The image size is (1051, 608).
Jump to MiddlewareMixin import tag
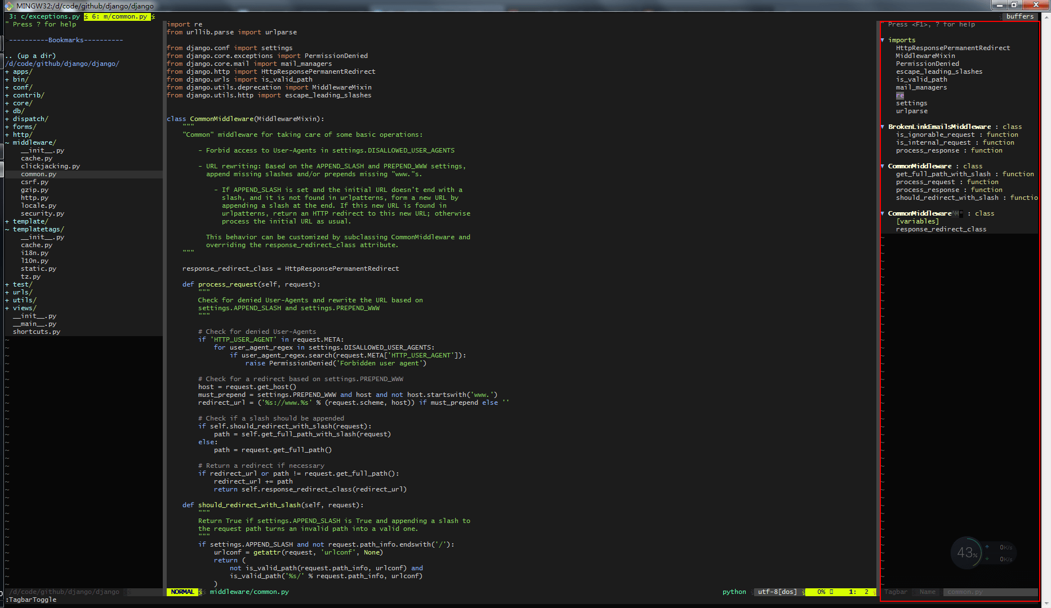pos(925,56)
